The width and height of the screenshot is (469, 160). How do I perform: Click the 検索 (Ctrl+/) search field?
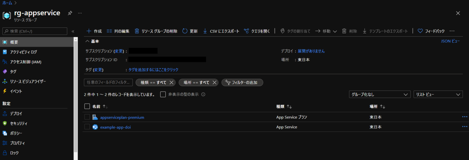coord(35,31)
